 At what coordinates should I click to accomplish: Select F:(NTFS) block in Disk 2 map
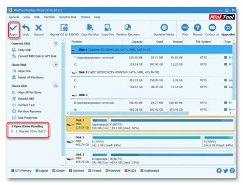coord(218,141)
